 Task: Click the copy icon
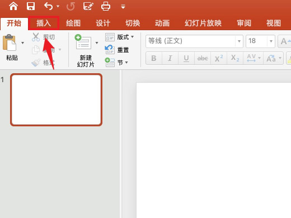point(36,50)
